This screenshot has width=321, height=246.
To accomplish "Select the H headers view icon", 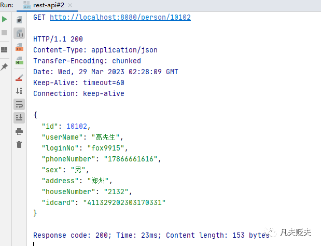I will [19, 61].
